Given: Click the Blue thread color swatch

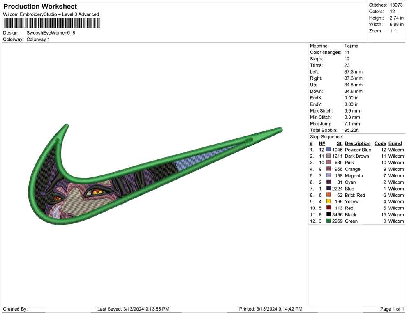Looking at the screenshot, I should click(x=328, y=188).
